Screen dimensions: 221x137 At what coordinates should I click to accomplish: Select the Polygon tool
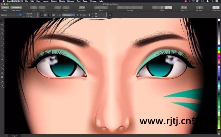coord(2,55)
